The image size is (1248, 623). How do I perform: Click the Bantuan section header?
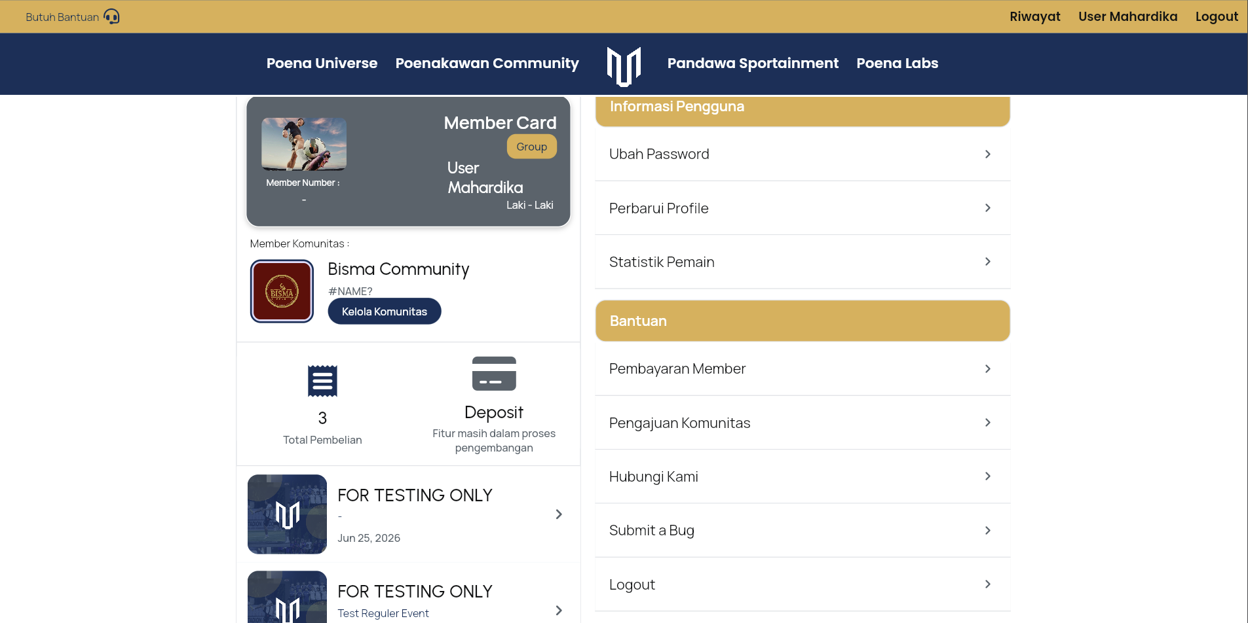click(x=803, y=321)
